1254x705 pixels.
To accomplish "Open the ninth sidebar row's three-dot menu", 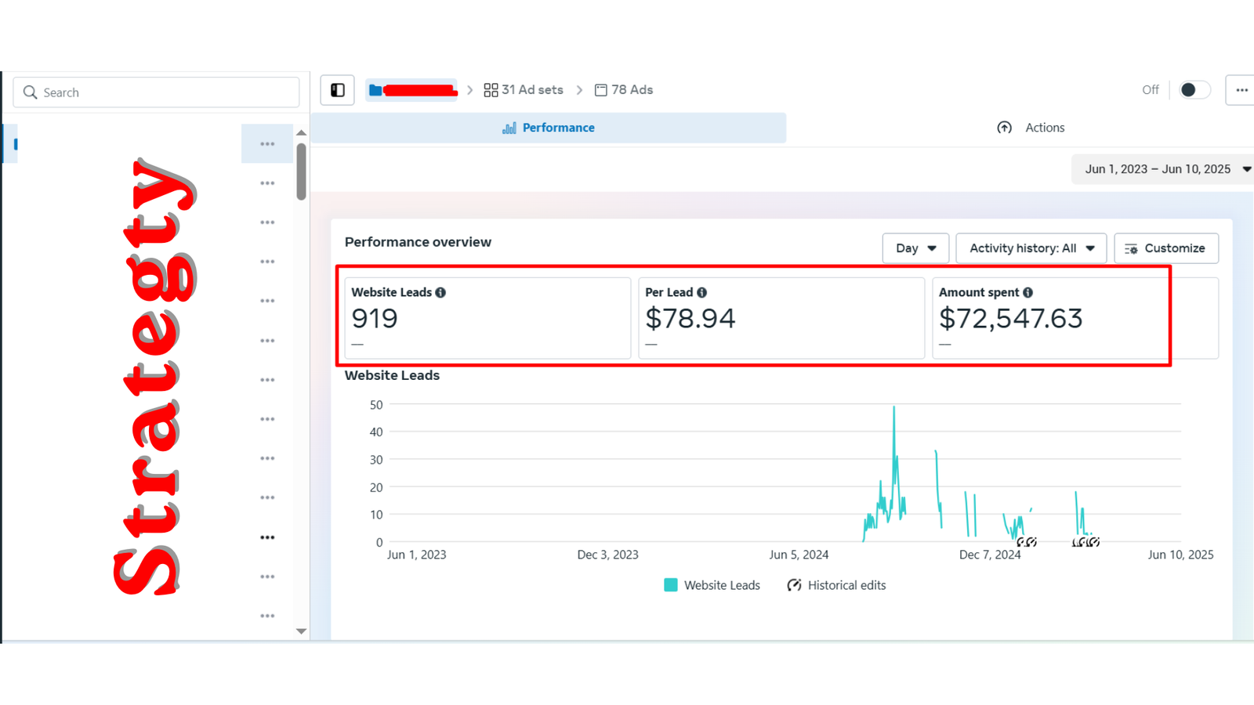I will tap(267, 458).
